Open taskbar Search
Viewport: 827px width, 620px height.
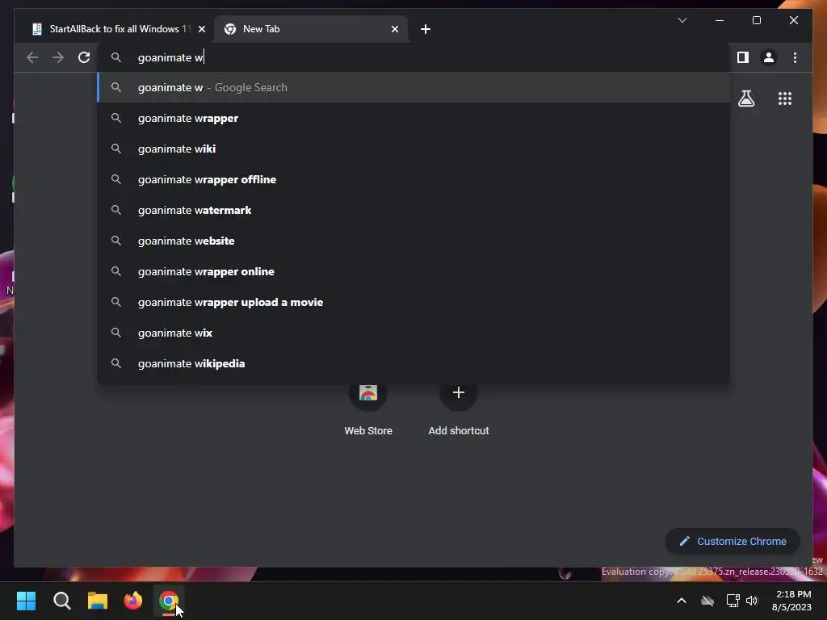[x=61, y=601]
